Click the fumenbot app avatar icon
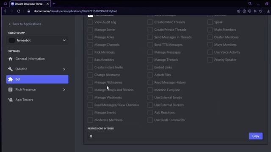 click(x=12, y=41)
